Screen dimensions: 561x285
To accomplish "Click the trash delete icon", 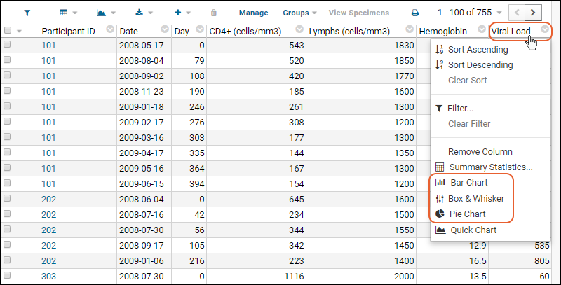I will click(x=214, y=13).
